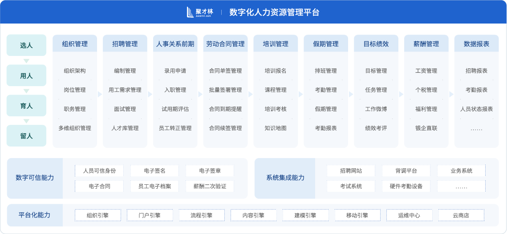Open the 招聘管理 module header
507x234 pixels.
tap(125, 44)
